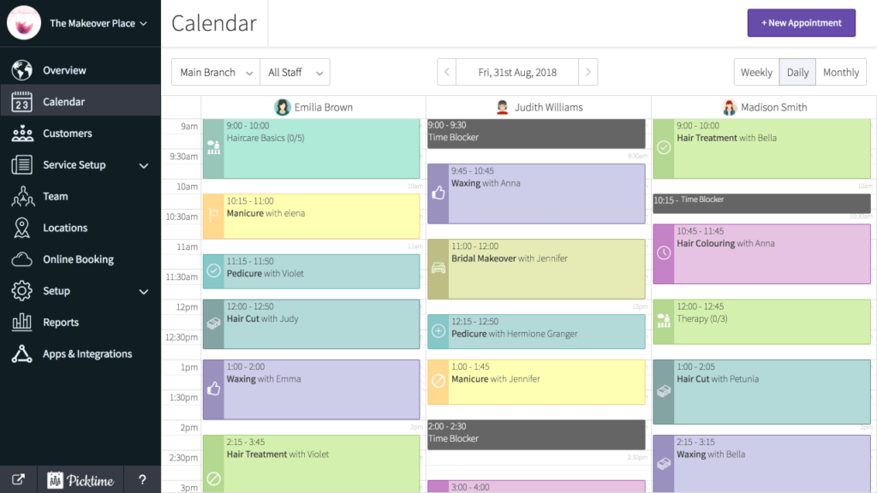Open Locations via the map pin icon
Screen dimensions: 877x493
pos(21,228)
